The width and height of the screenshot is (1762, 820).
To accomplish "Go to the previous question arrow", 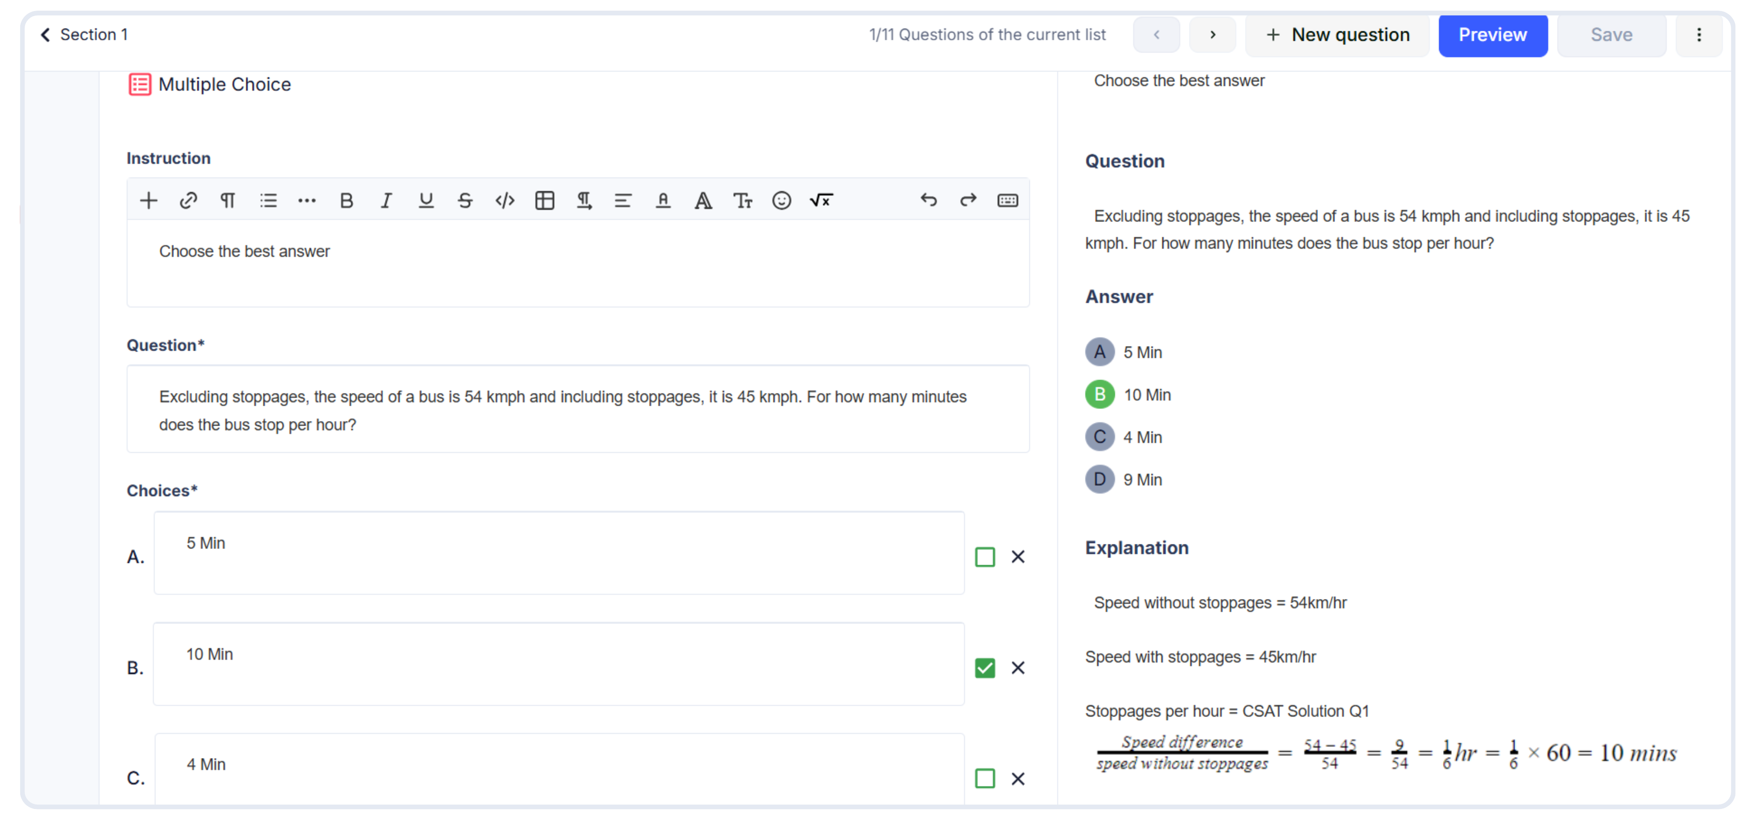I will [x=1156, y=35].
